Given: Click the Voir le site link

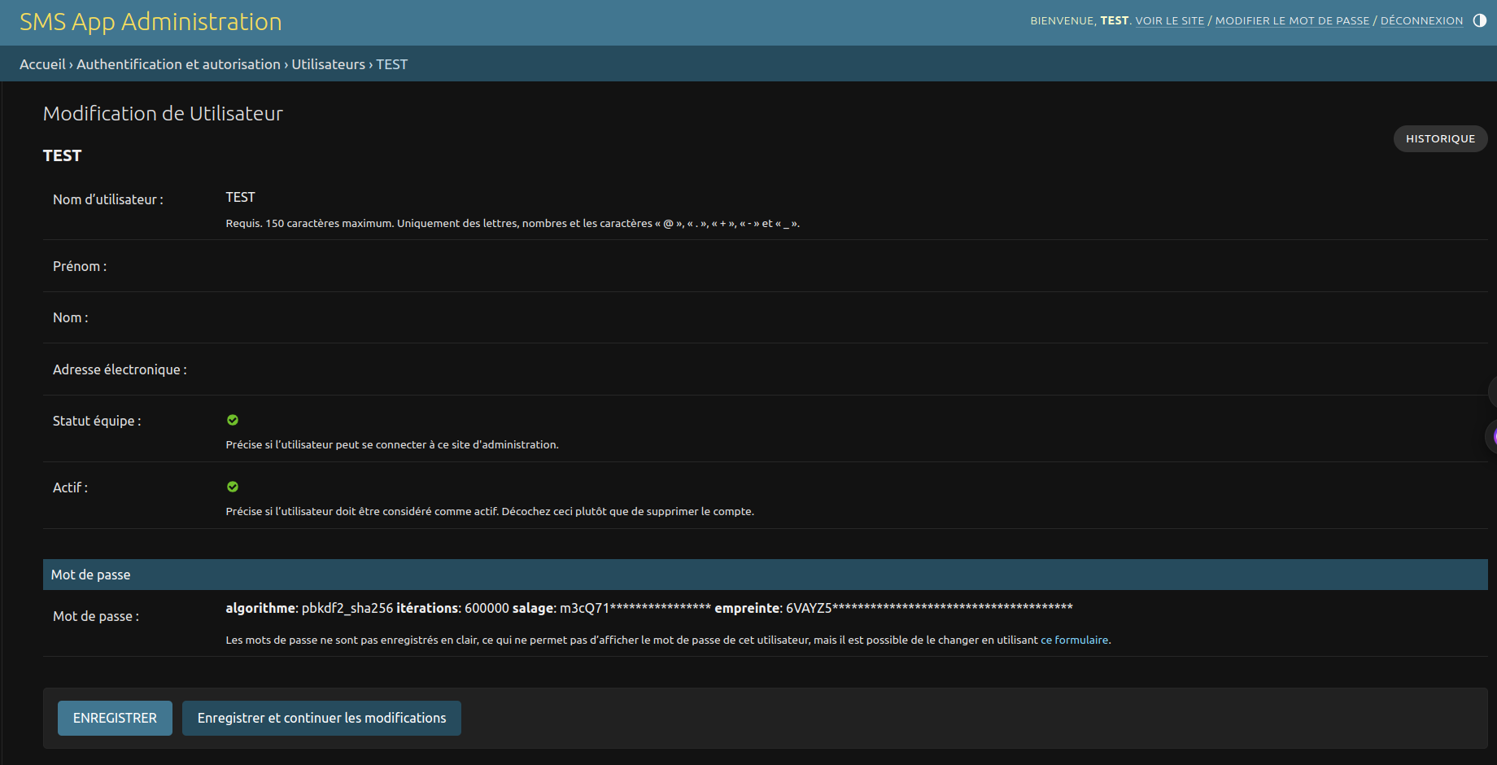Looking at the screenshot, I should tap(1169, 21).
